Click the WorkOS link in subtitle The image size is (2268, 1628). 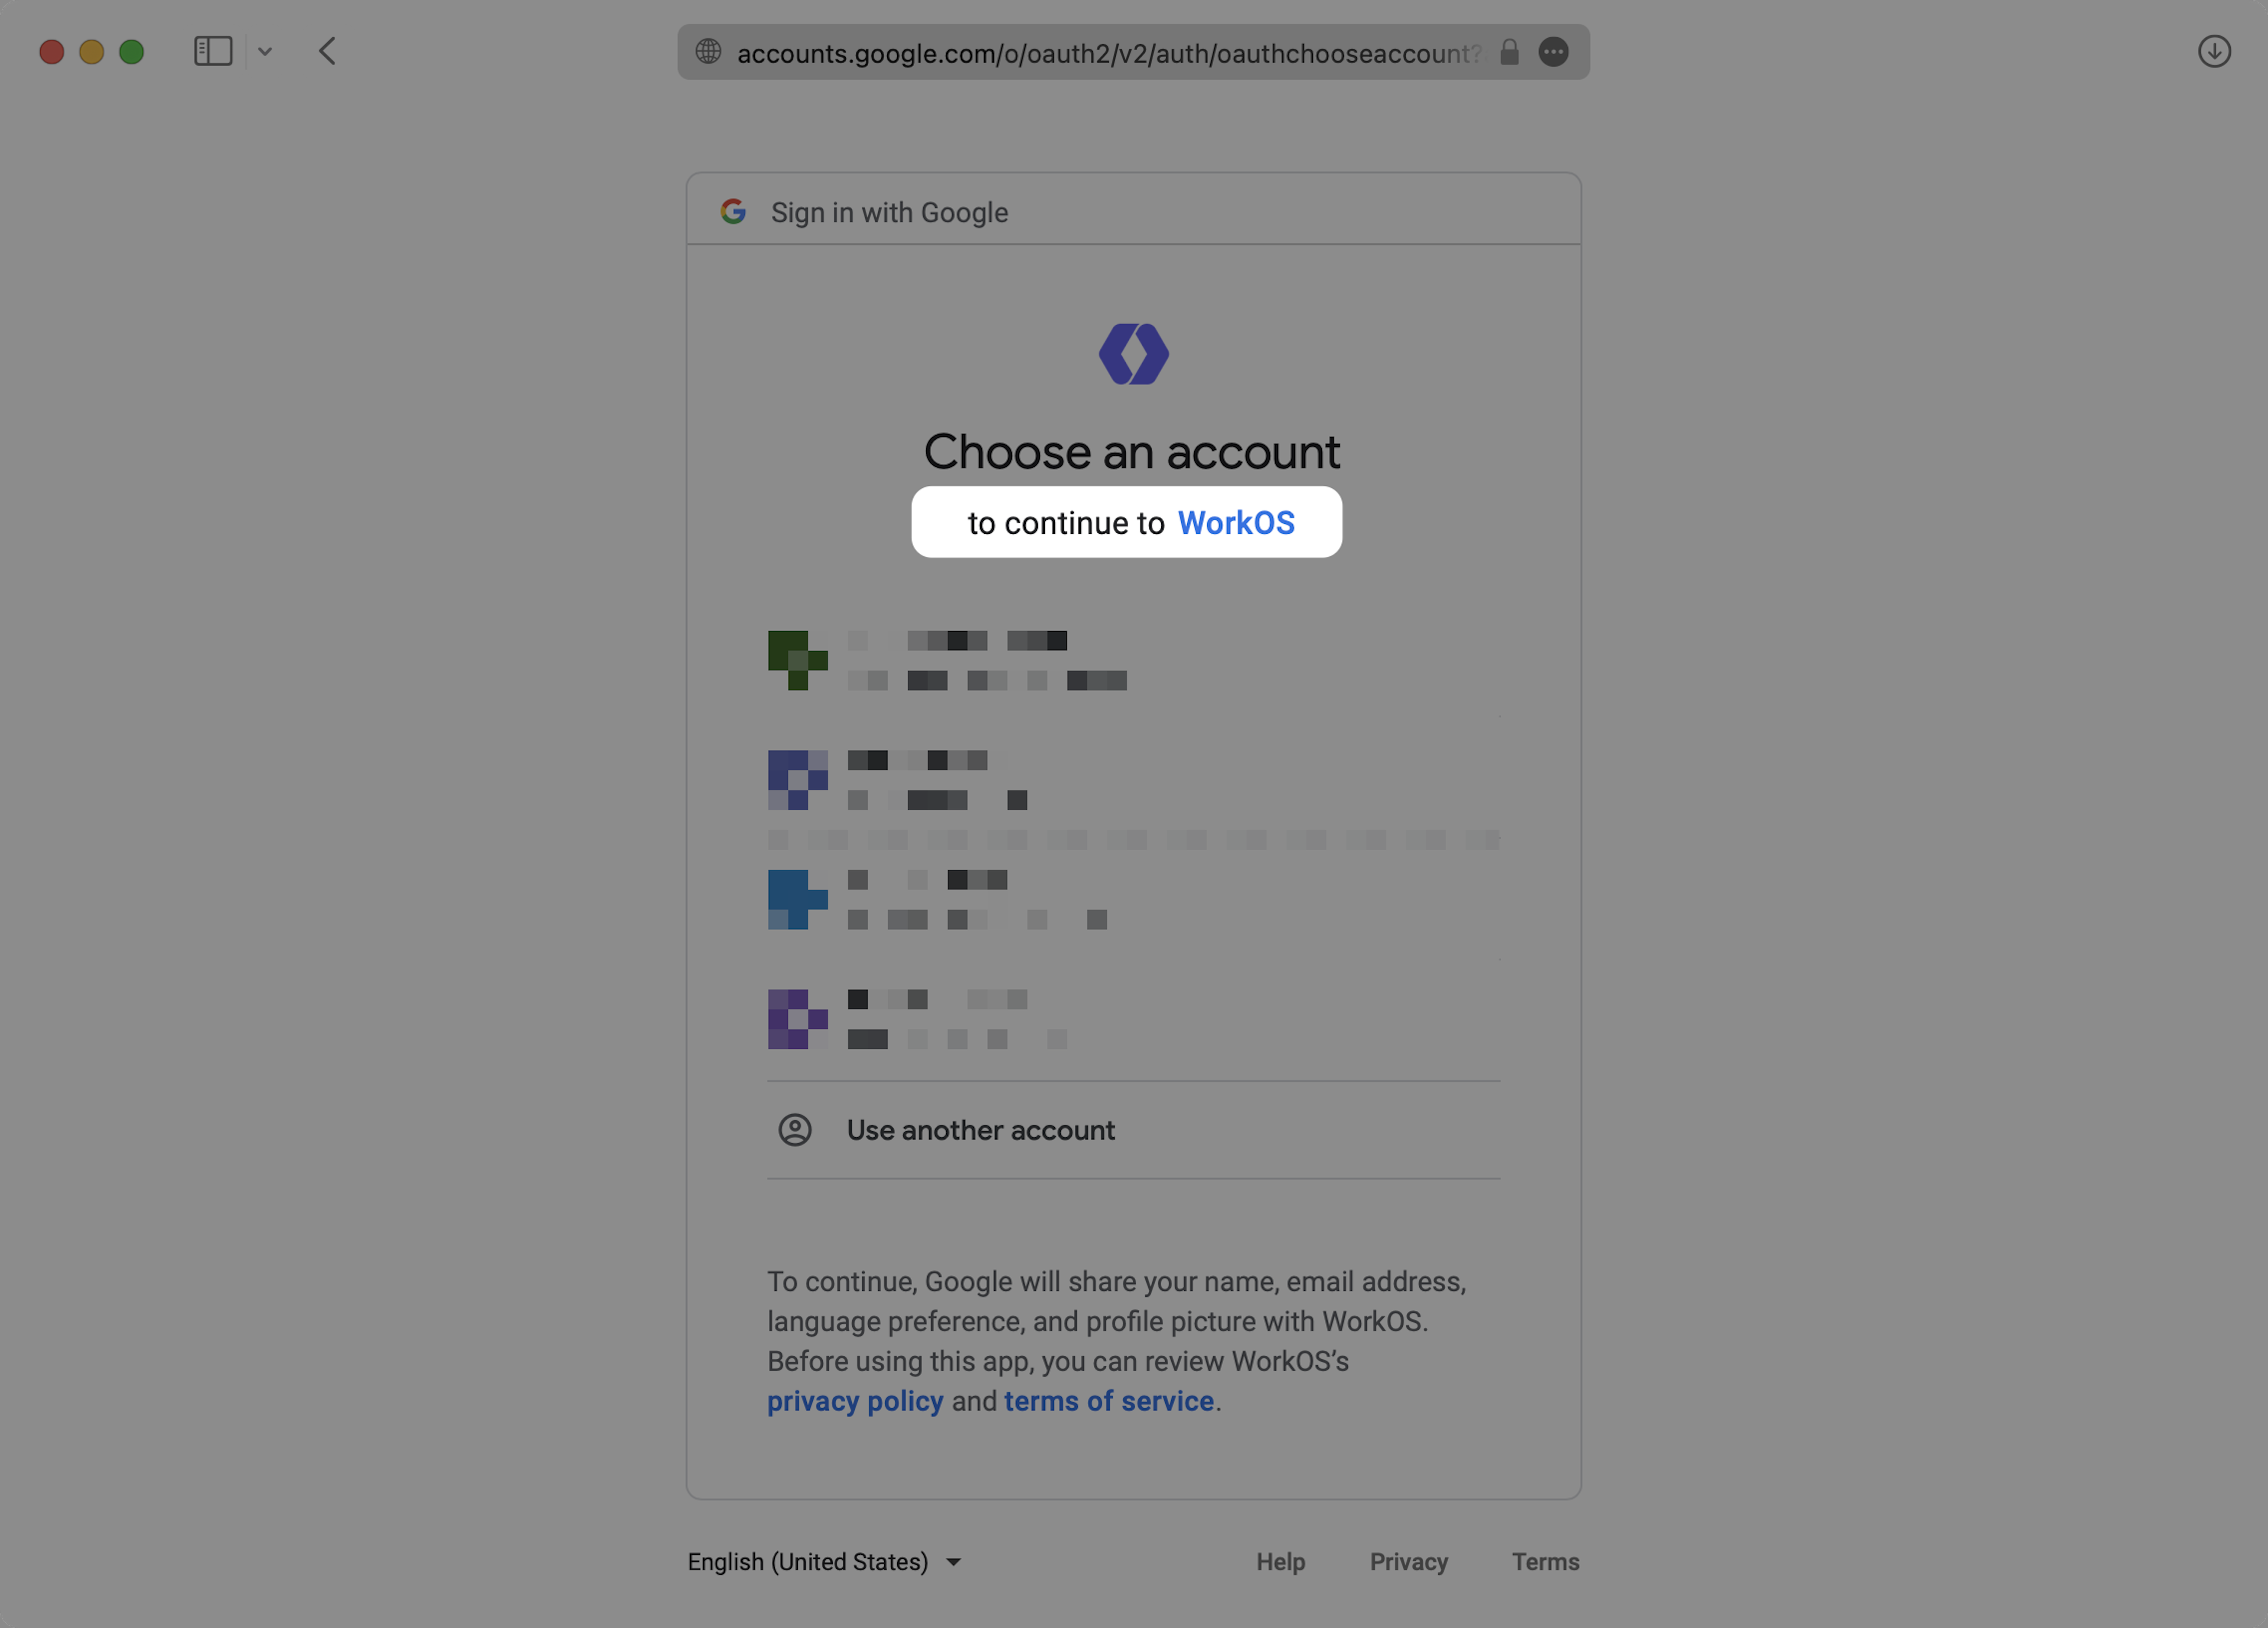[1236, 523]
